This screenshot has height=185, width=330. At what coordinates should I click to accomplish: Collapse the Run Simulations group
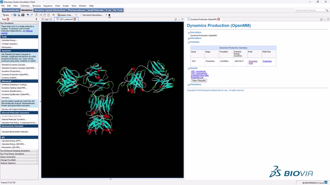click(19, 23)
